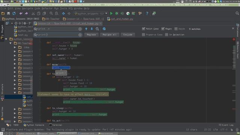
Task: Enable the Preserve Case checkbox
Action: coord(143,35)
